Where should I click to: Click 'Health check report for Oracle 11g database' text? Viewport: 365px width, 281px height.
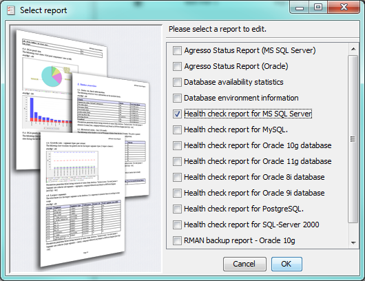pyautogui.click(x=258, y=161)
